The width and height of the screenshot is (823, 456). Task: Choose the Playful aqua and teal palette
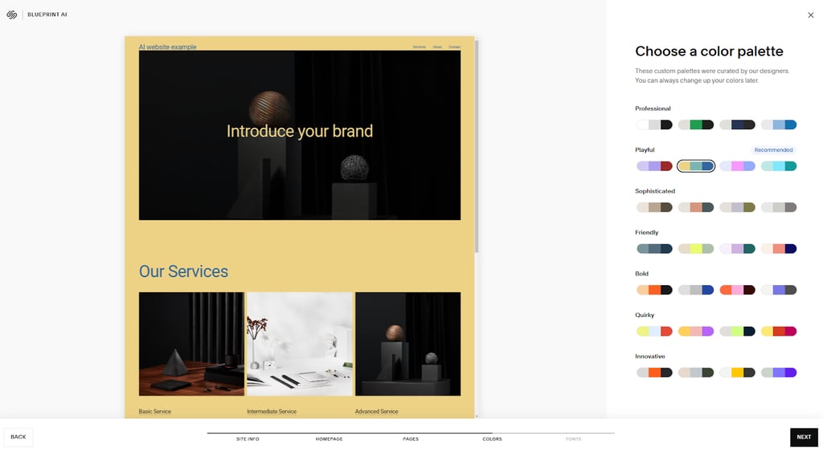point(778,166)
